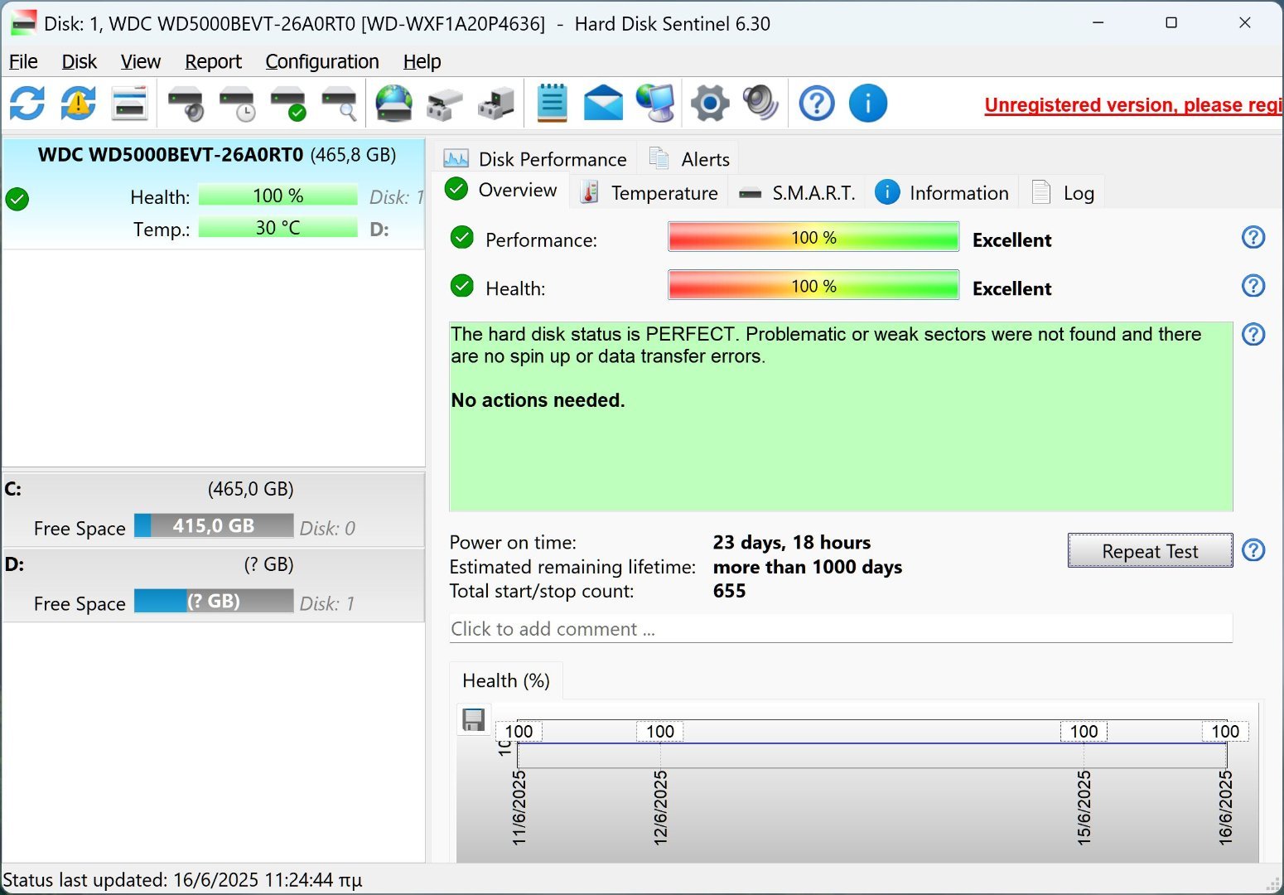Open the View menu
The width and height of the screenshot is (1284, 895).
coord(141,62)
